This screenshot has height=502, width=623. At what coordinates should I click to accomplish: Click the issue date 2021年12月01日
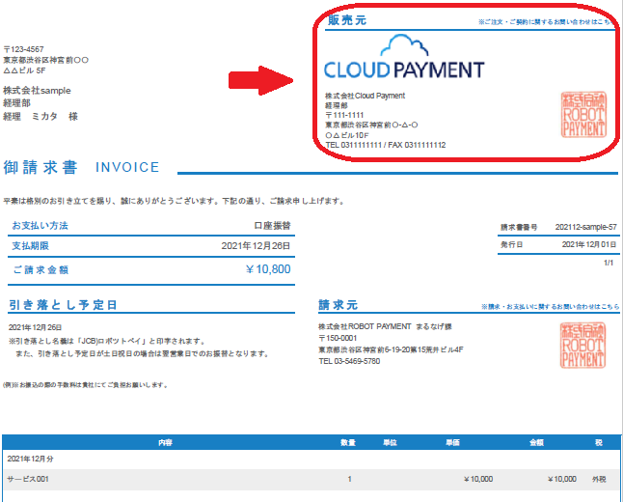pyautogui.click(x=589, y=244)
